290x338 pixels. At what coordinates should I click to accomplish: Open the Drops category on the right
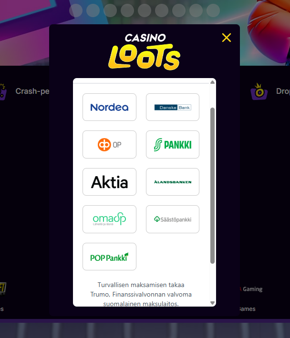tap(283, 91)
